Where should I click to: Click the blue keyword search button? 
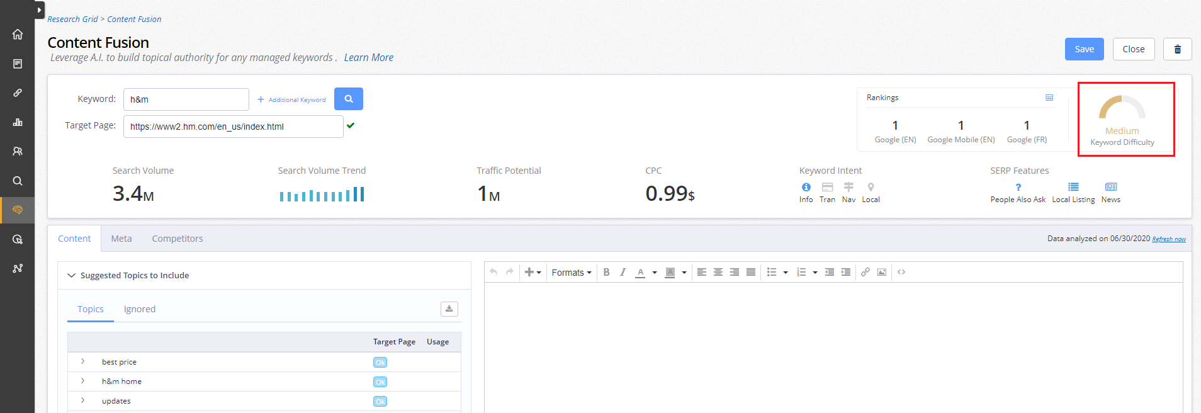click(x=349, y=99)
